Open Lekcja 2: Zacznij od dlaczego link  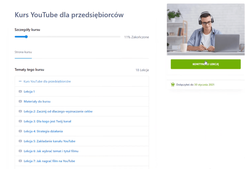(x=58, y=111)
